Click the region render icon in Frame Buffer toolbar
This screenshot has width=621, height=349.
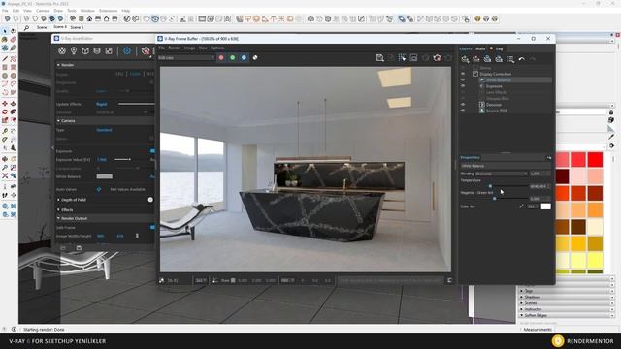click(402, 58)
